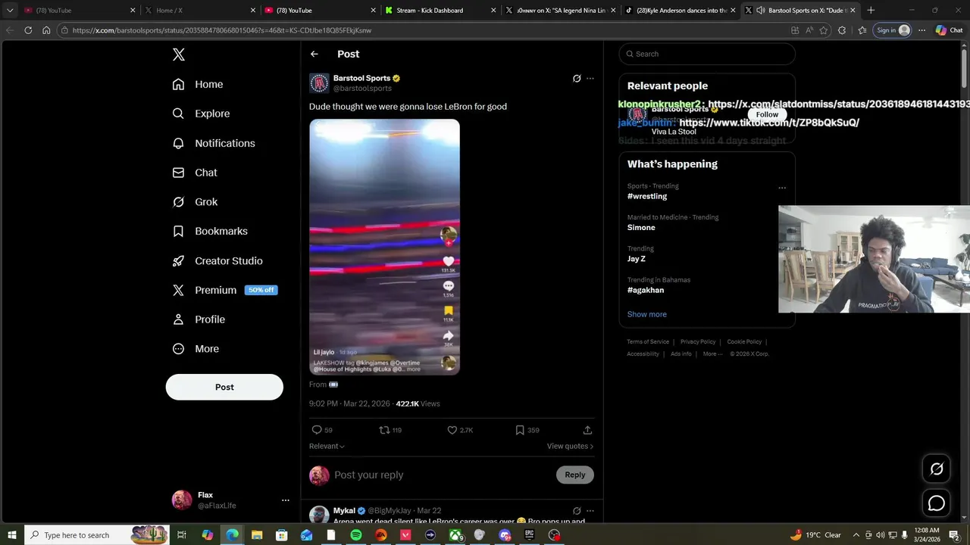This screenshot has width=970, height=545.
Task: Click the repost icon with 119 count
Action: point(390,430)
